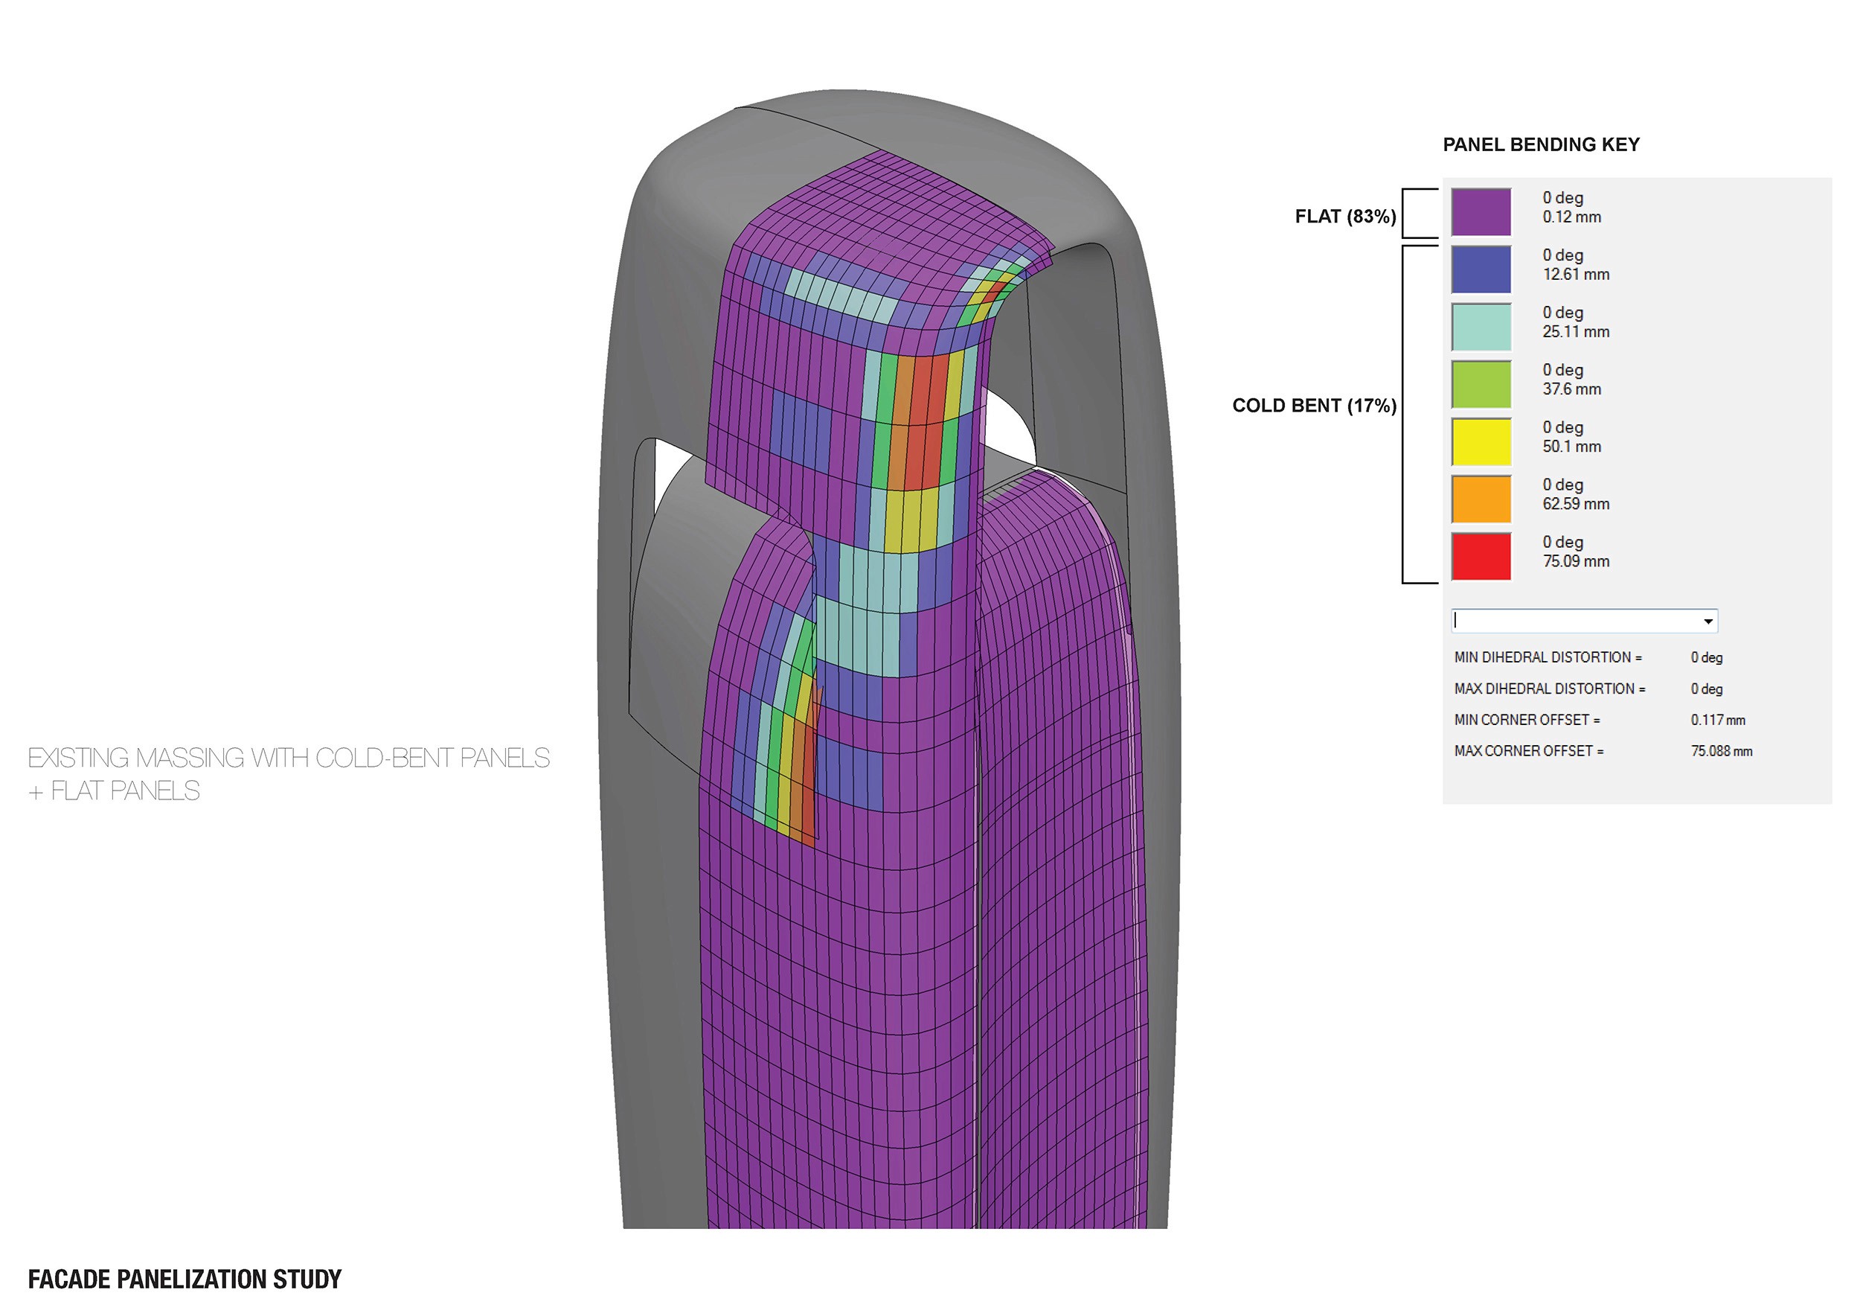Click the blue 12.61 mm color swatch
Screen dimensions: 1860x1316
click(x=1481, y=270)
